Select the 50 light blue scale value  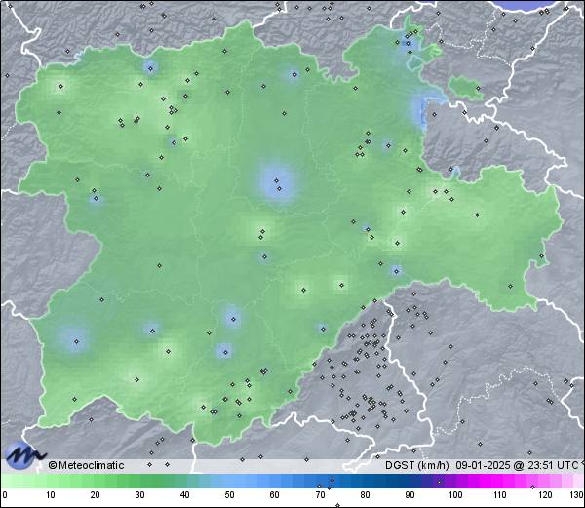click(229, 495)
